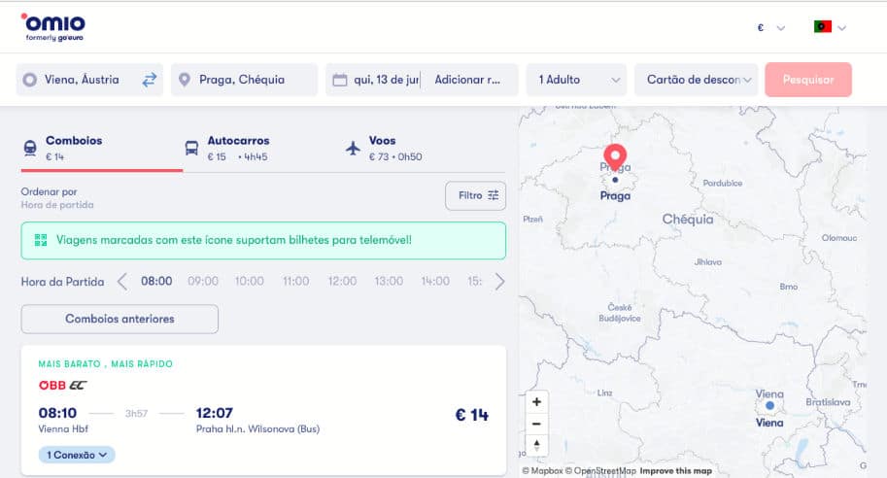The image size is (887, 478).
Task: Switch to the Comboios tab
Action: click(102, 149)
